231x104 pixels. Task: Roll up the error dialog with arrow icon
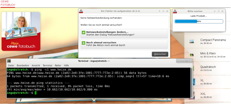click(159, 11)
